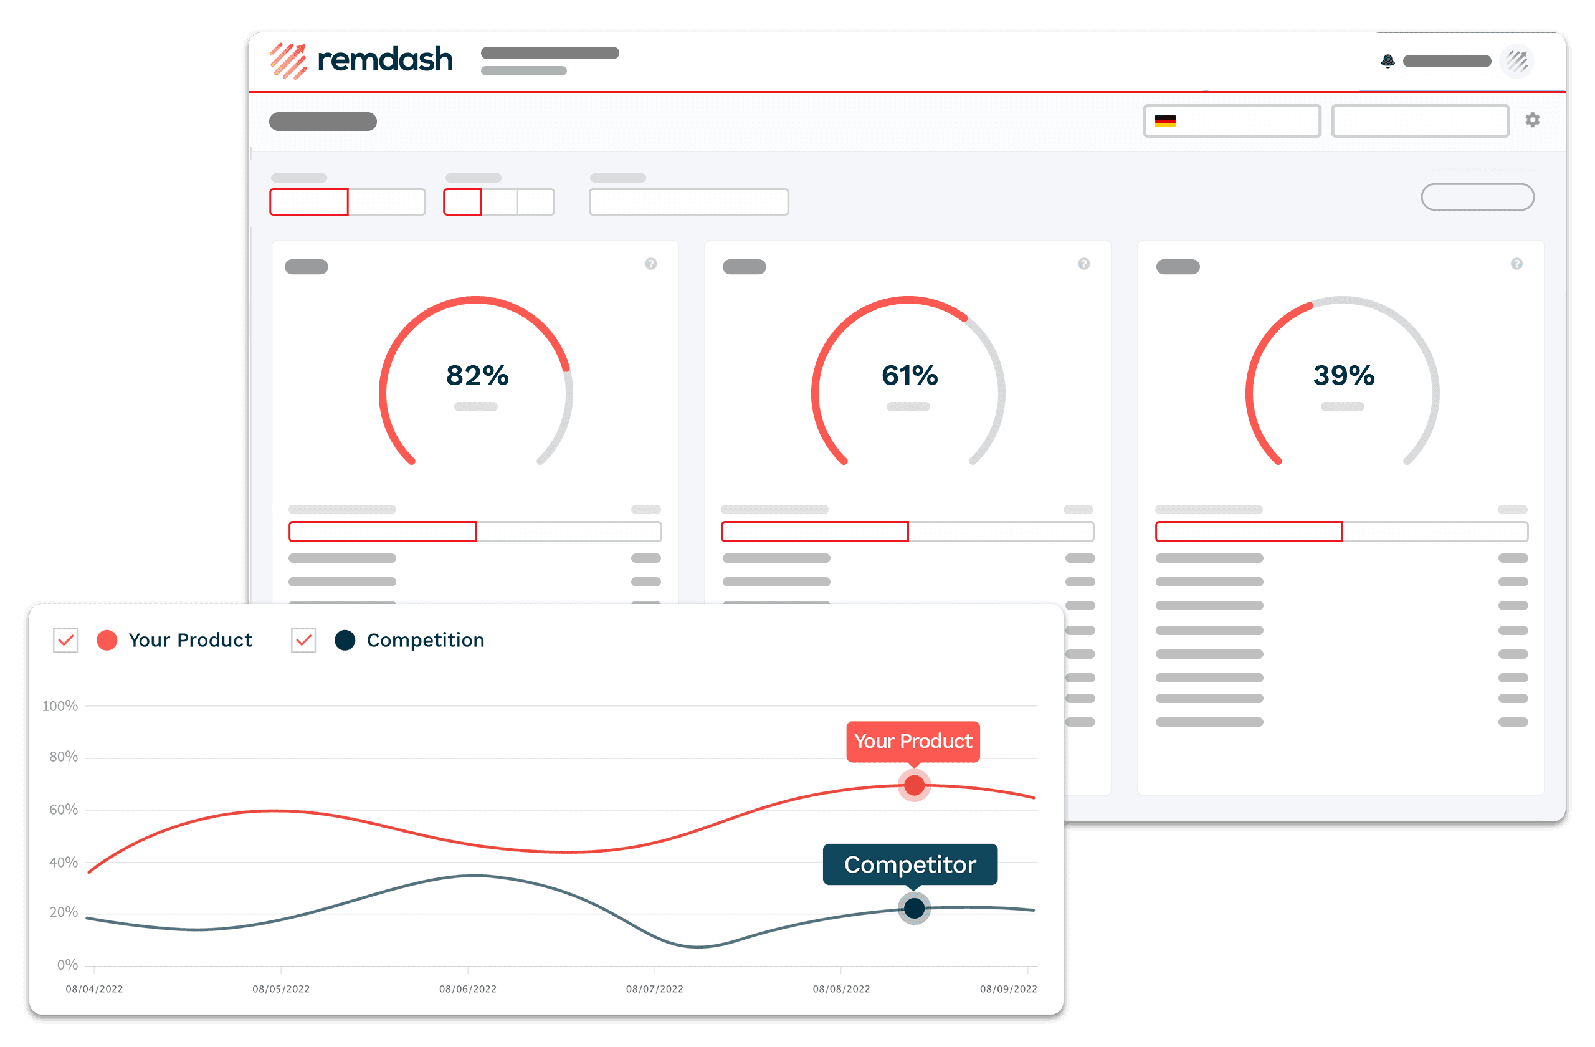Click the remdash logo icon

[288, 61]
